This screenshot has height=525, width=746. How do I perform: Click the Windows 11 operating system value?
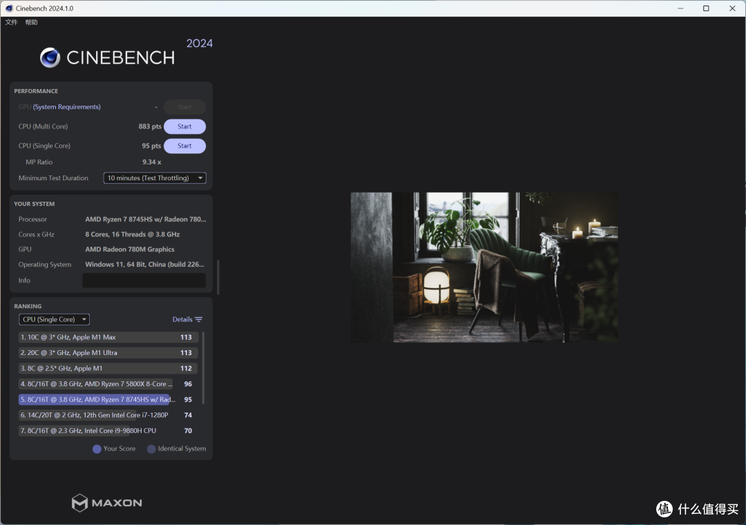click(x=144, y=265)
